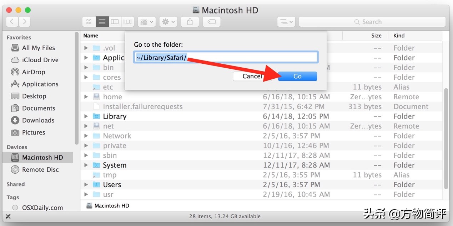Switch to column view in the toolbar
453x226 pixels.
pyautogui.click(x=115, y=21)
